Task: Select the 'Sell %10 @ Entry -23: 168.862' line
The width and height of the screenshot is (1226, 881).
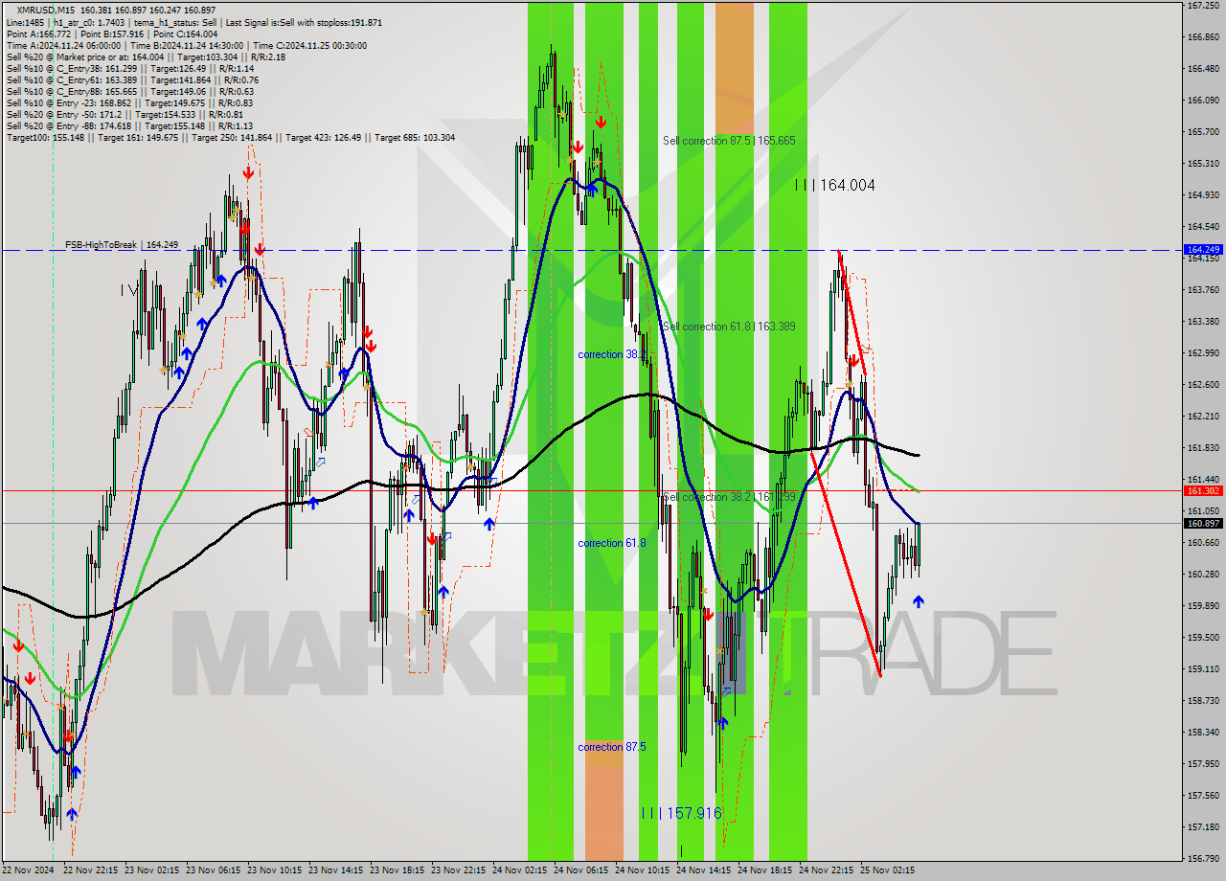Action: click(x=129, y=102)
